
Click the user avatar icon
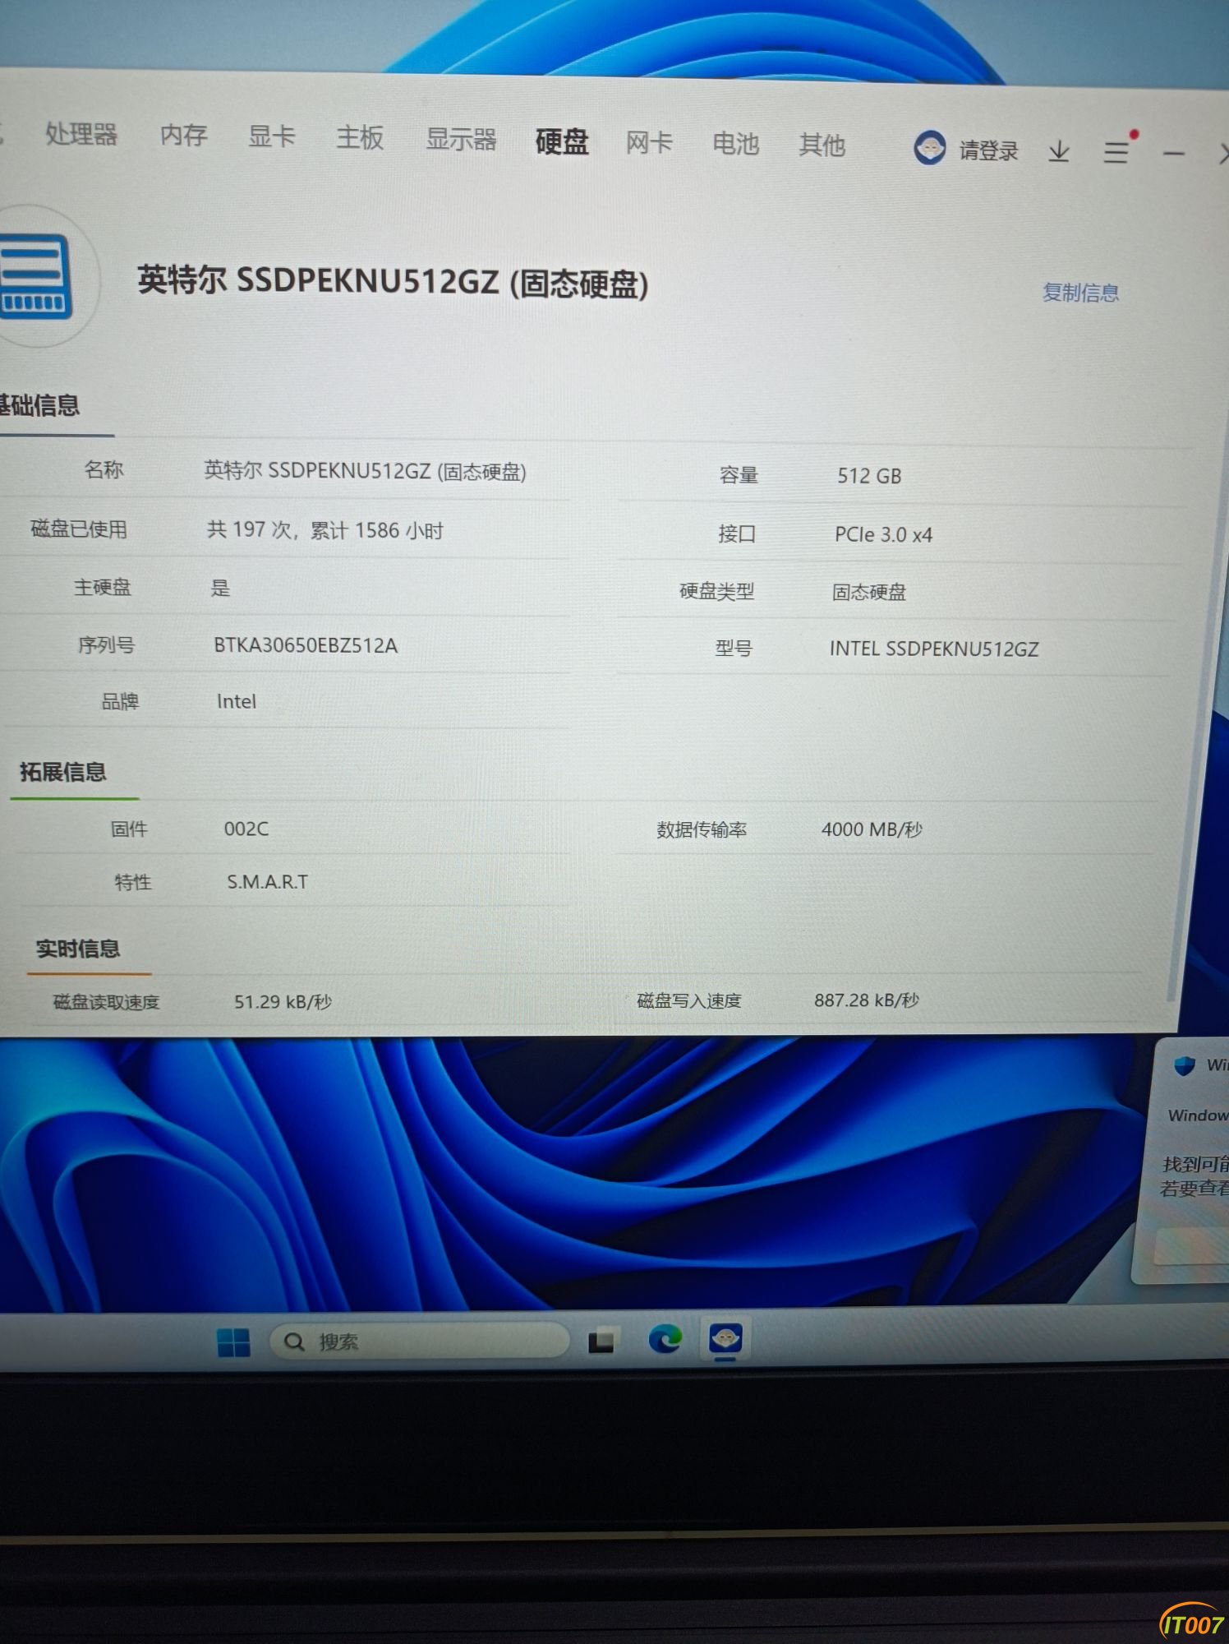(x=930, y=148)
